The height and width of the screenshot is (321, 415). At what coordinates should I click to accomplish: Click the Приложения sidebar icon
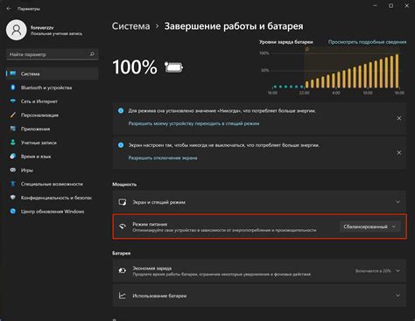(13, 129)
